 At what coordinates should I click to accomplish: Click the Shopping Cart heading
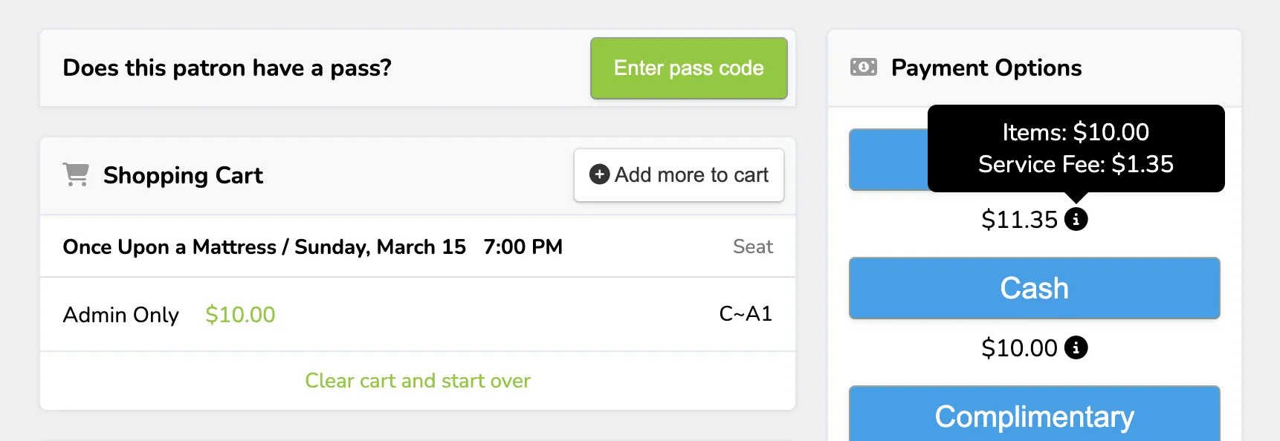[183, 175]
